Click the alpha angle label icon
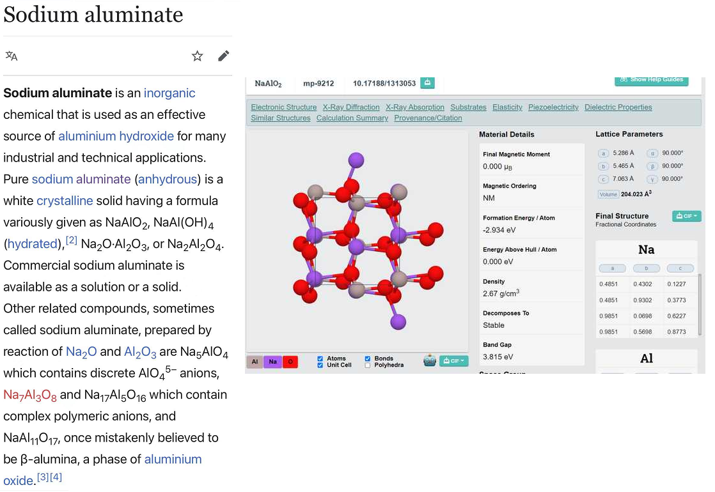Viewport: 715px width, 492px height. coord(652,153)
